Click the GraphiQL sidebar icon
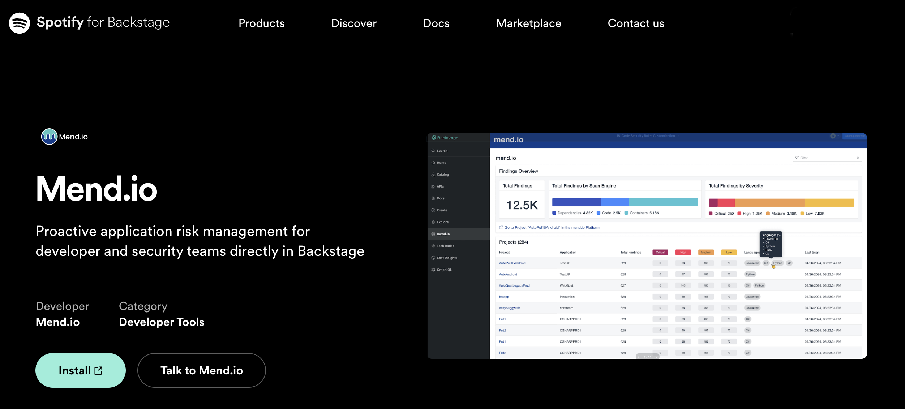Screen dimensions: 905x409 [433, 270]
